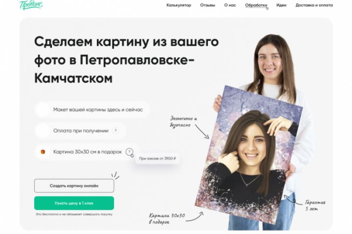Click the Создать картину онлайн button
Screen dimensions: 352x234
(x=74, y=186)
